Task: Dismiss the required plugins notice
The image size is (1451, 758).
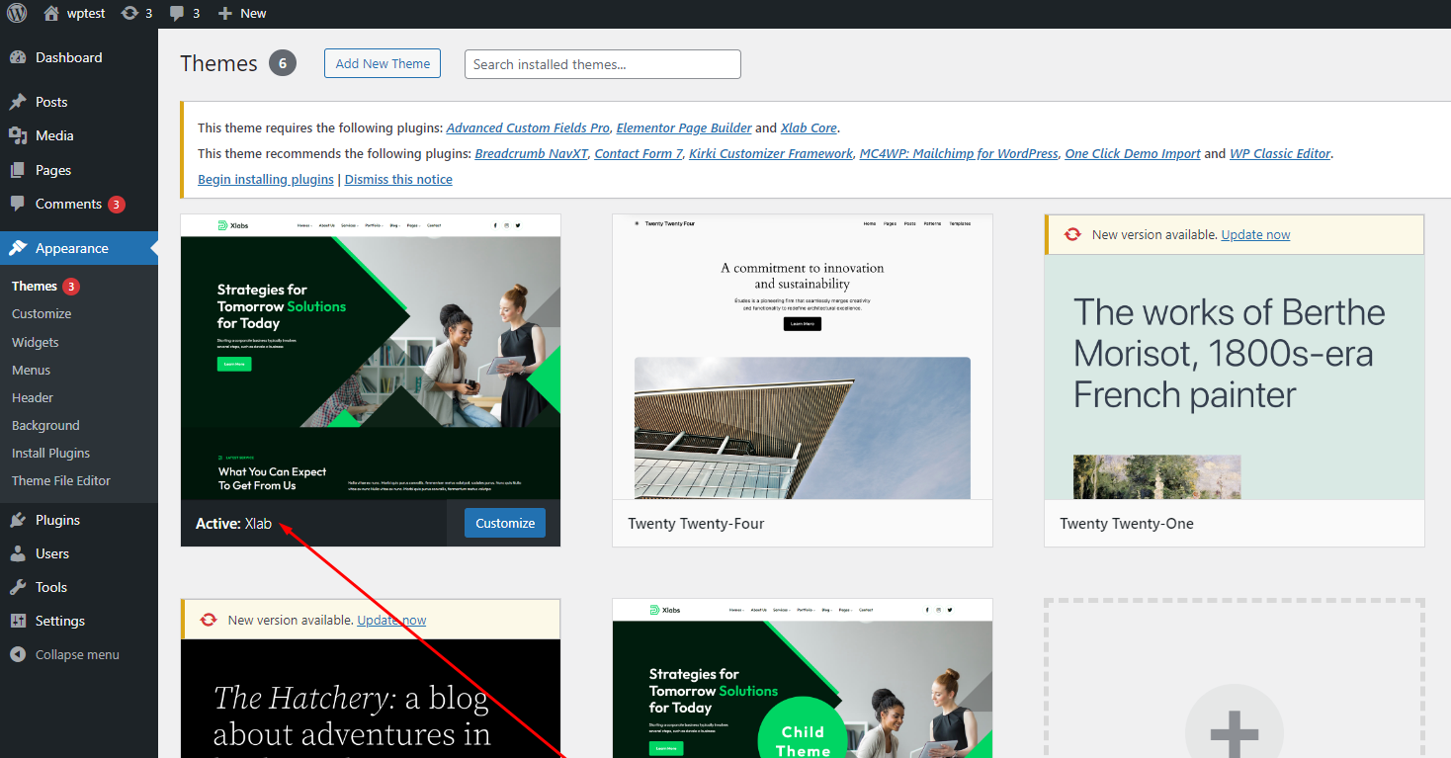Action: [x=398, y=179]
